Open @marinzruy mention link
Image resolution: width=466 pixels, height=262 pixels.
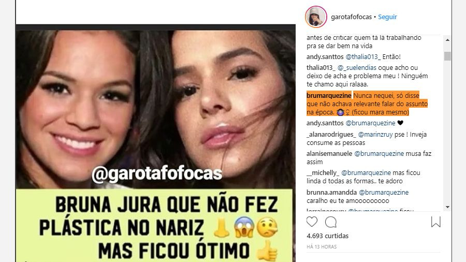375,135
